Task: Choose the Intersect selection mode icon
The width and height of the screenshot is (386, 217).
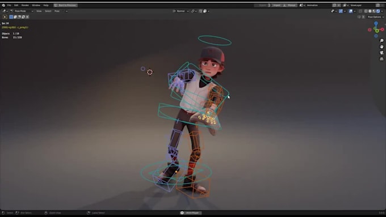Action: click(x=27, y=17)
